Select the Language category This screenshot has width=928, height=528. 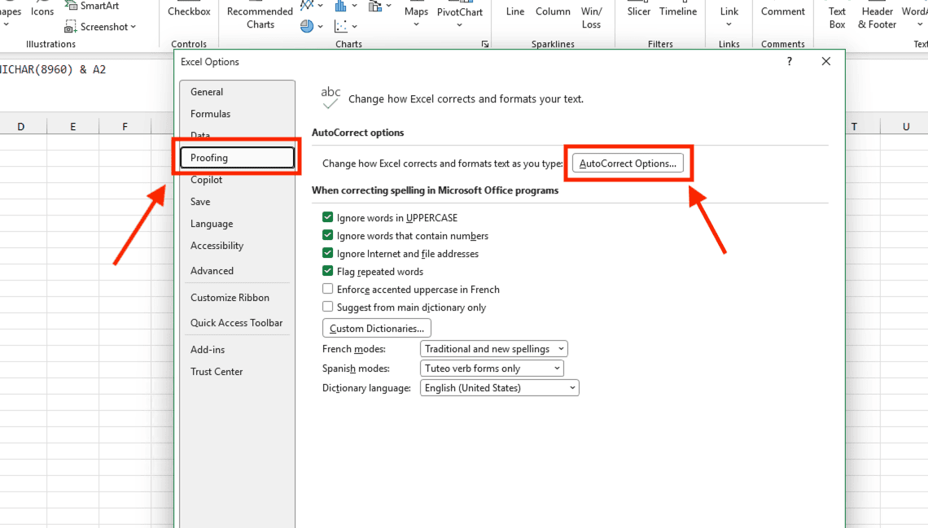(237, 224)
